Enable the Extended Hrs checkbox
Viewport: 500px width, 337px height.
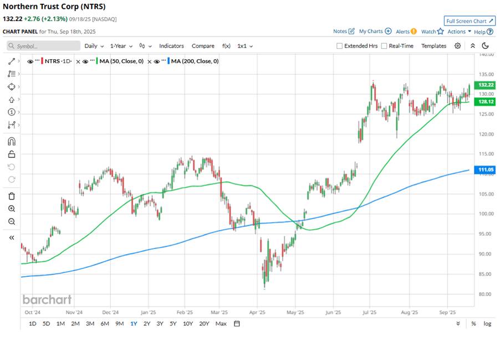(x=340, y=46)
